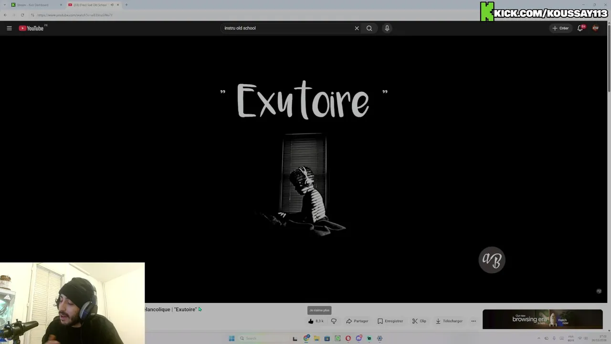Open YouTube notifications bell
The height and width of the screenshot is (344, 611).
point(580,28)
